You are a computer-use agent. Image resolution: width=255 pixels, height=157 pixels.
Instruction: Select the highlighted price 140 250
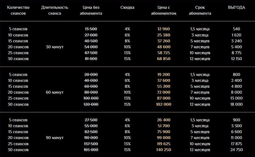click(x=163, y=150)
